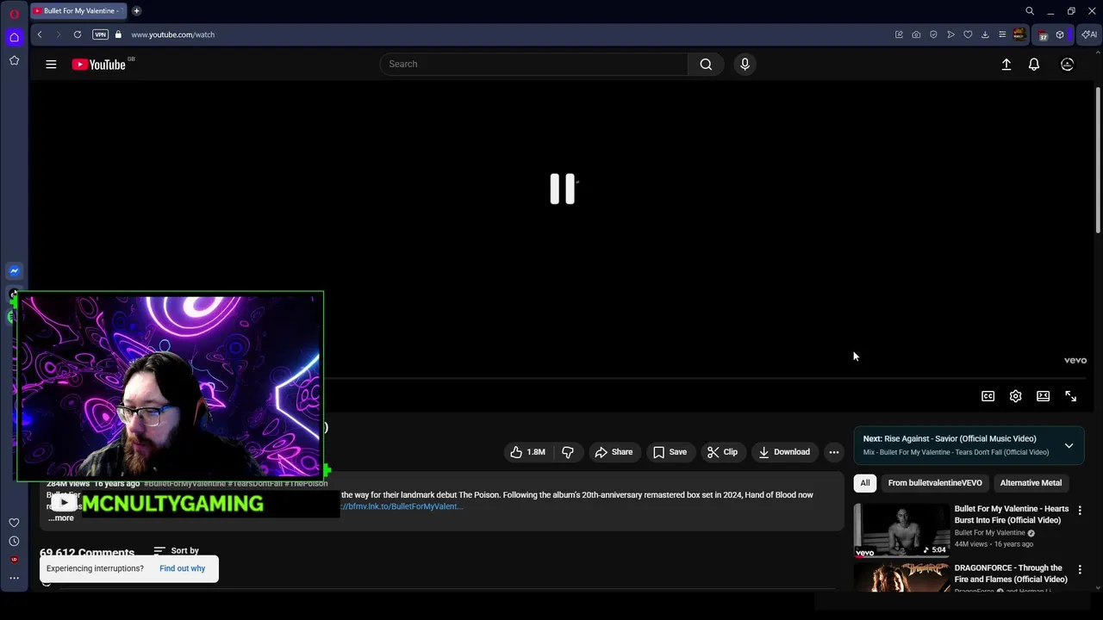
Task: Select the All filter chip
Action: tap(865, 483)
